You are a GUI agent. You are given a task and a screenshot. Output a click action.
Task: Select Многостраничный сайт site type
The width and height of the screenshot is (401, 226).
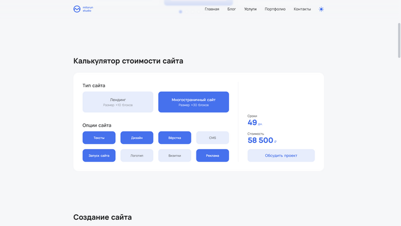pyautogui.click(x=194, y=102)
